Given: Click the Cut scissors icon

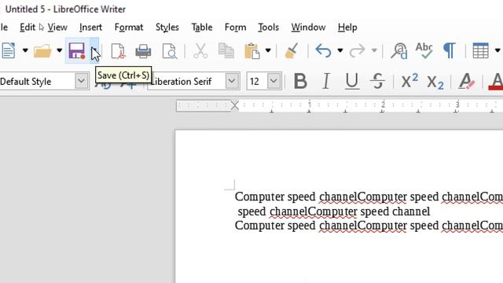Looking at the screenshot, I should [200, 50].
